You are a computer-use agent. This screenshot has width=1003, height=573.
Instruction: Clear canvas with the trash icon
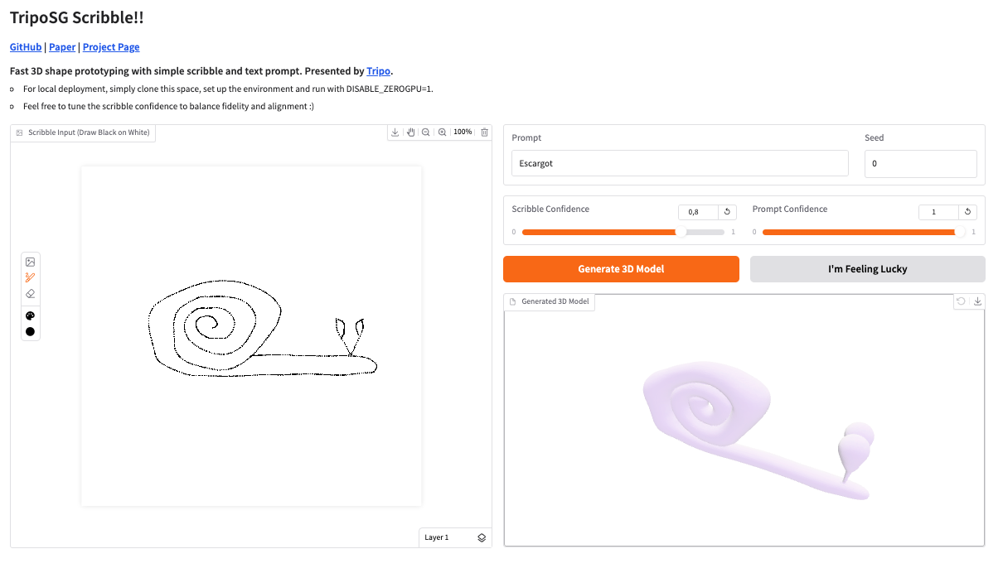(x=485, y=132)
